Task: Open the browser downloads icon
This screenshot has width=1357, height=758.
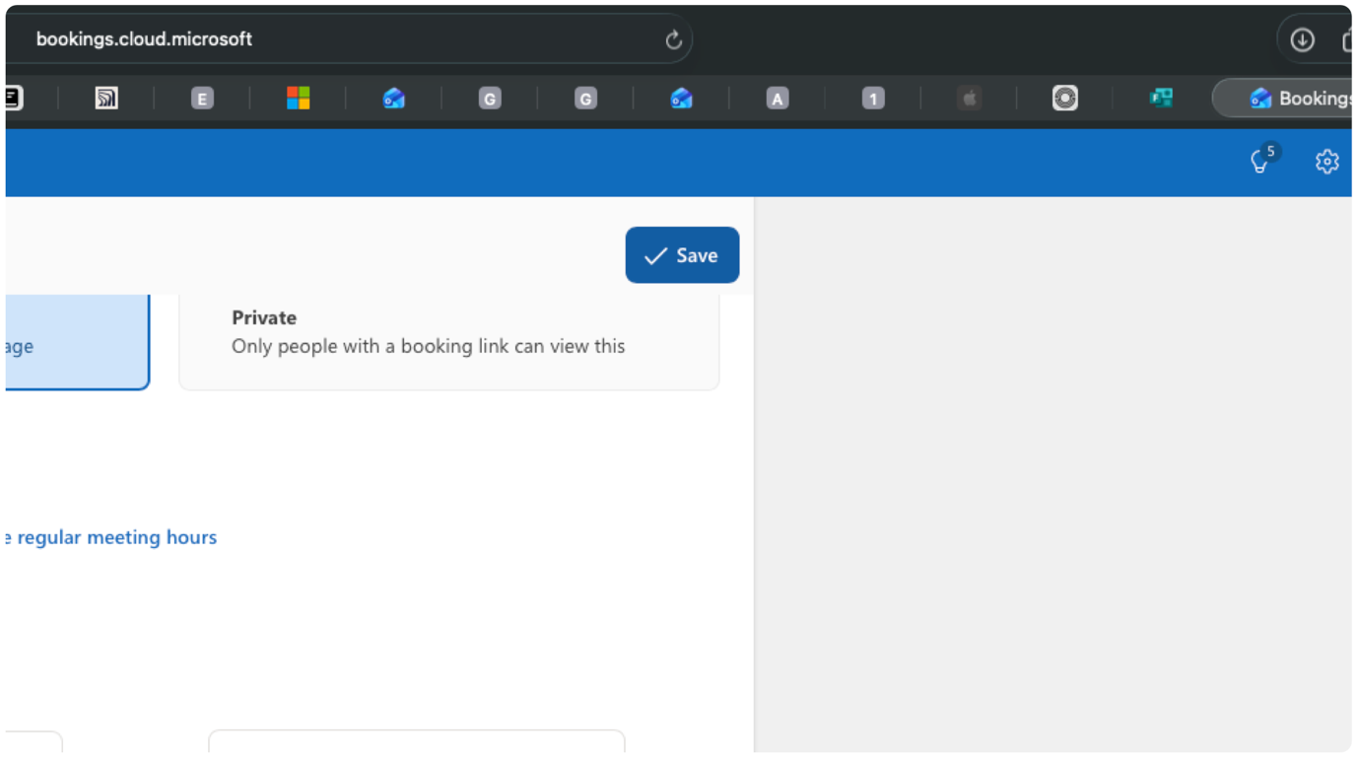Action: click(x=1302, y=39)
